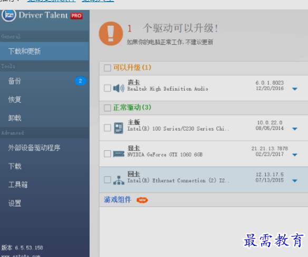
Task: Click the version number 12.13.17.5
Action: pos(269,174)
